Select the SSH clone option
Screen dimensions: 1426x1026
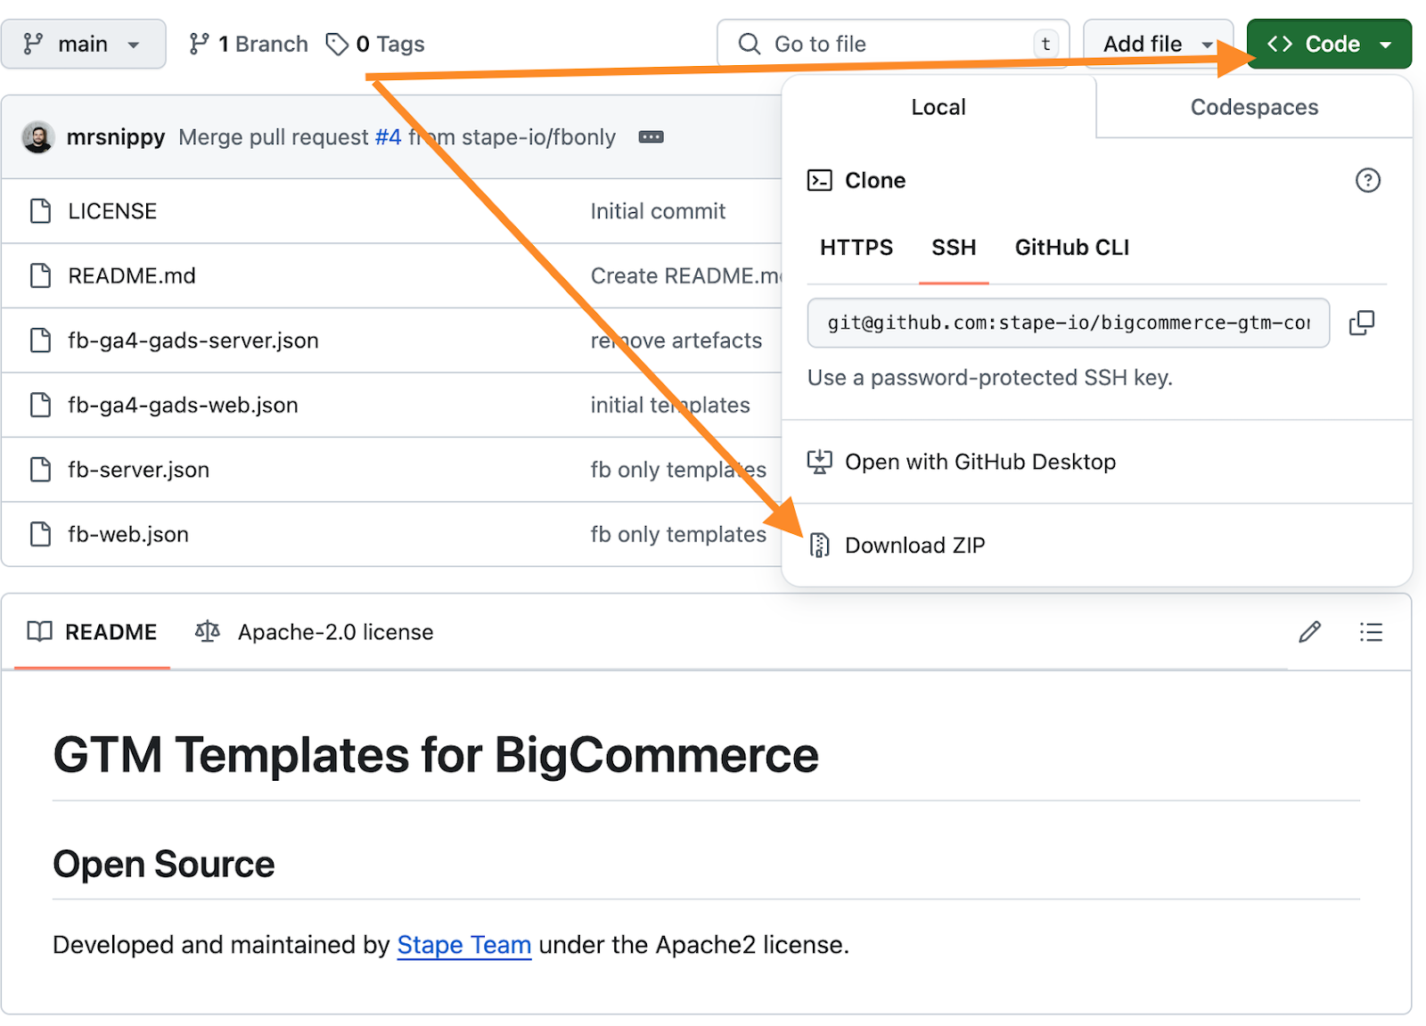(x=954, y=247)
